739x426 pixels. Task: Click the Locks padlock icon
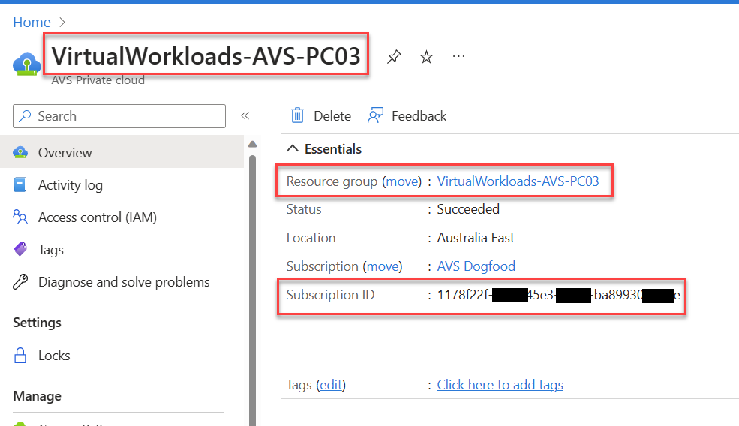[x=20, y=355]
